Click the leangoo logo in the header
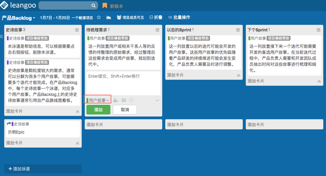 pyautogui.click(x=18, y=5)
